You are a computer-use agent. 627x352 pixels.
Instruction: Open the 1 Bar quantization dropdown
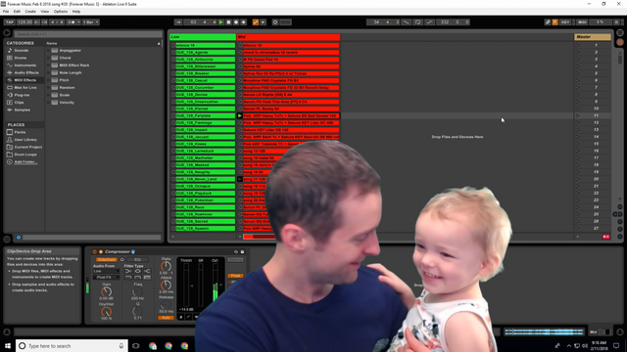pyautogui.click(x=90, y=22)
